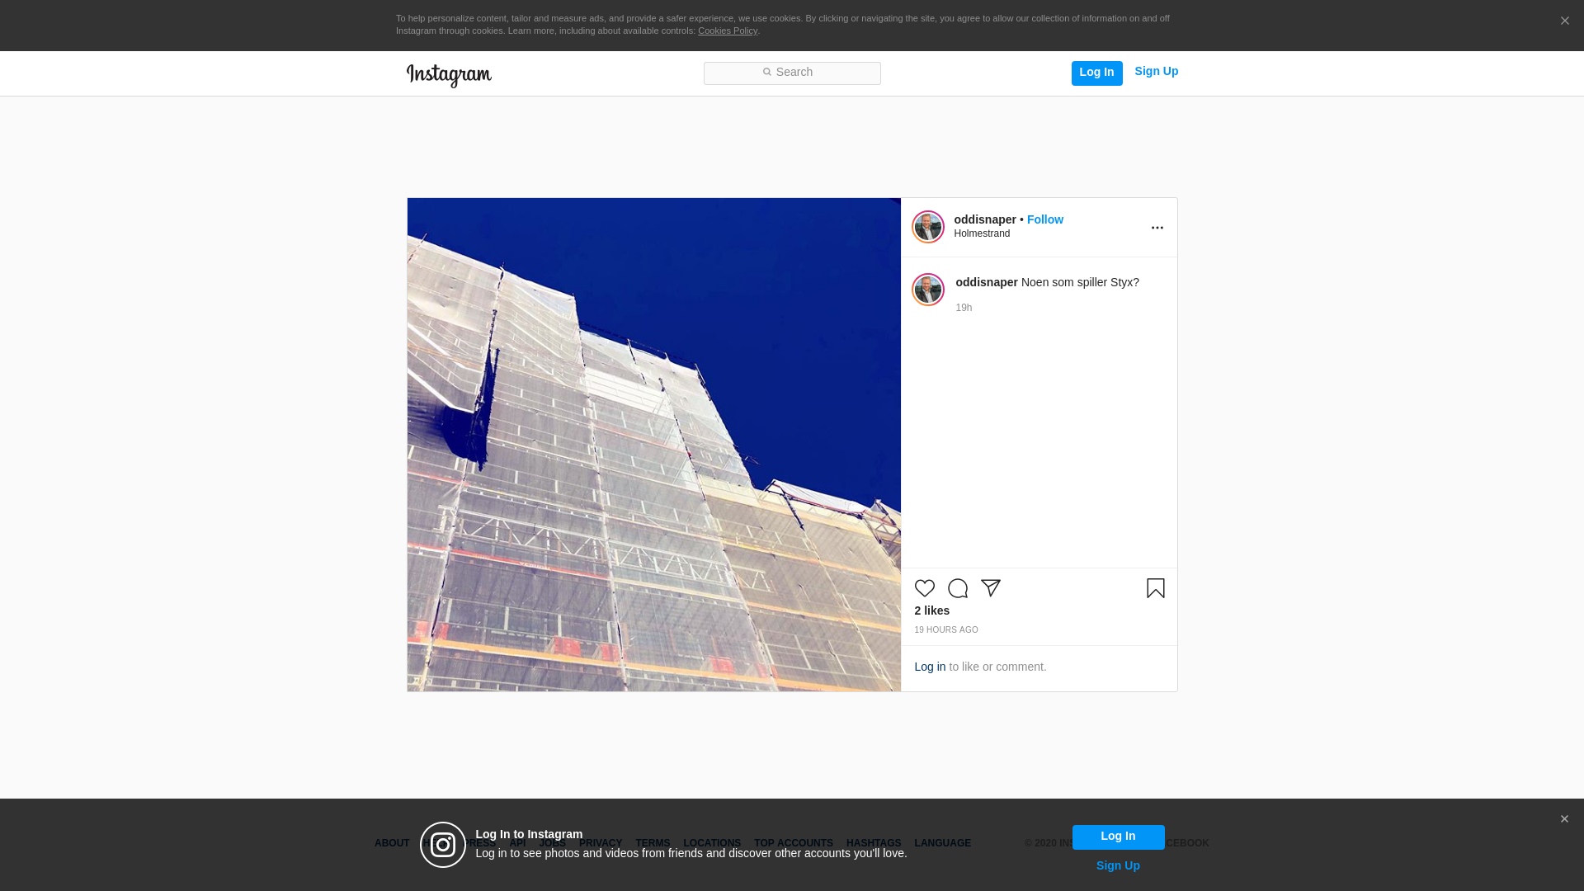The width and height of the screenshot is (1584, 891).
Task: Open the three-dot more options menu
Action: click(x=1157, y=228)
